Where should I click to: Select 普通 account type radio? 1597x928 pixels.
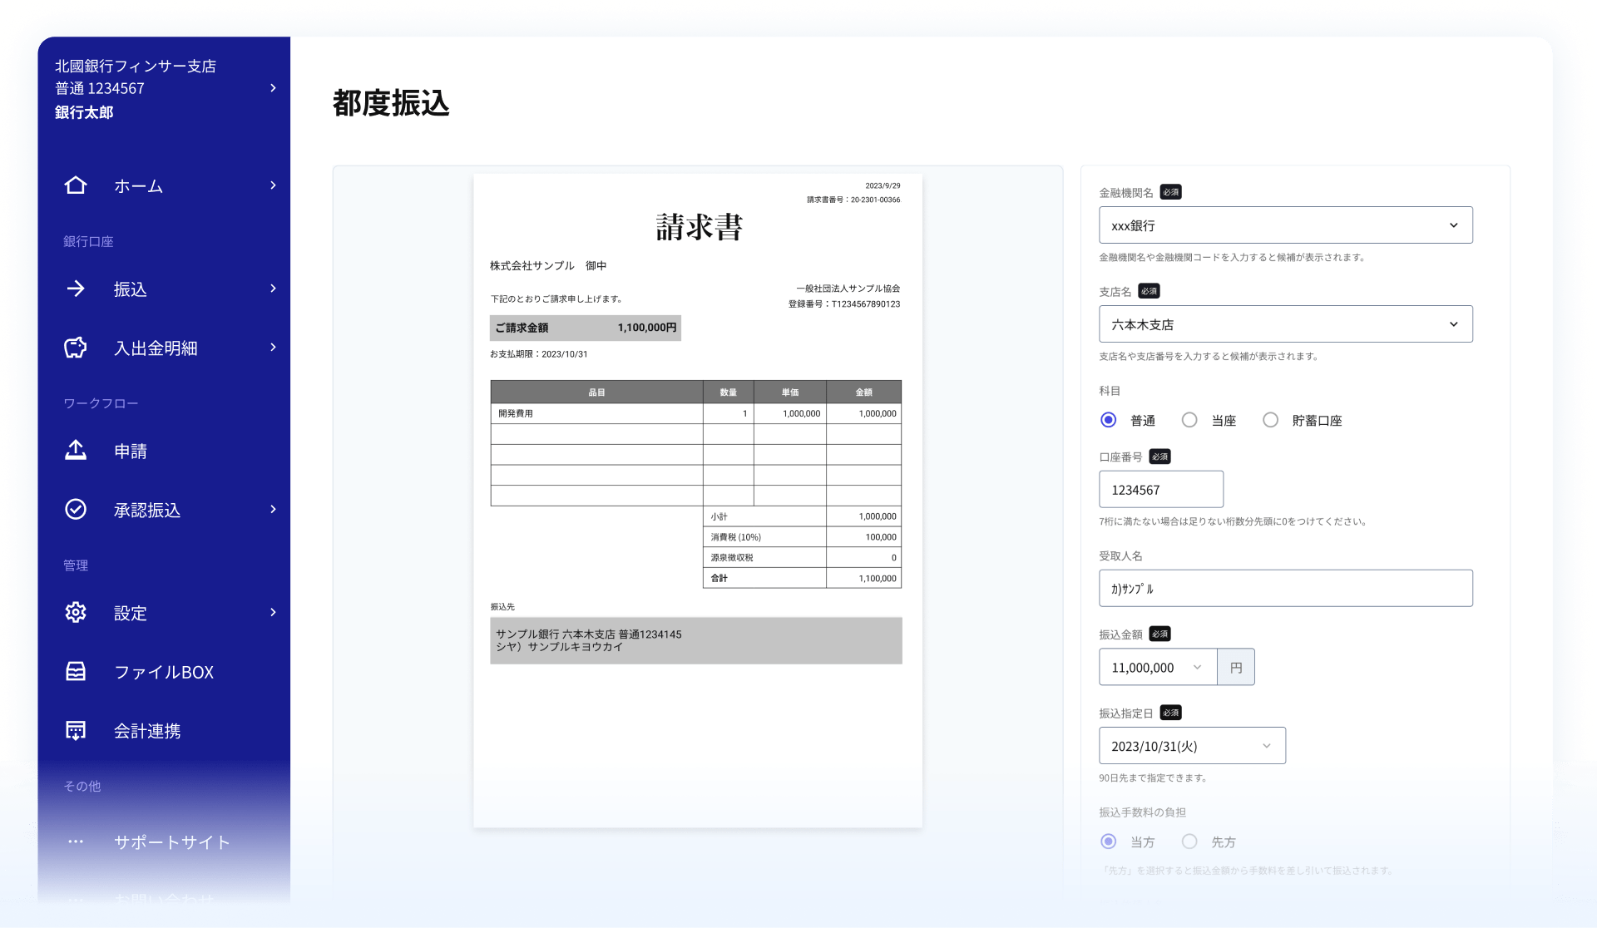point(1108,420)
